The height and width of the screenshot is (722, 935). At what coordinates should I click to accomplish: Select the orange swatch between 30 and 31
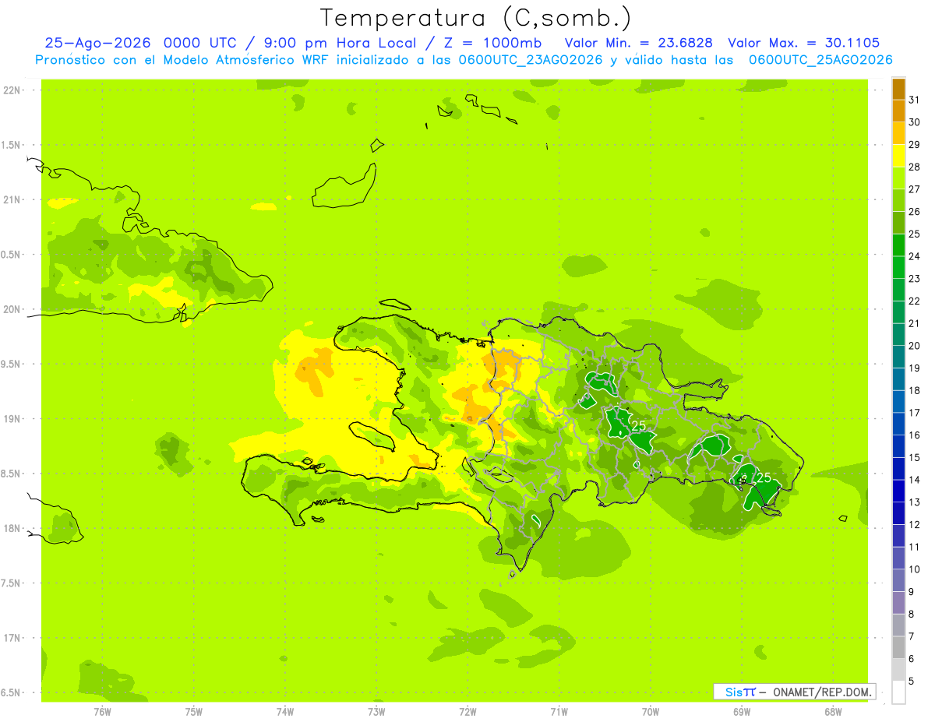click(898, 111)
